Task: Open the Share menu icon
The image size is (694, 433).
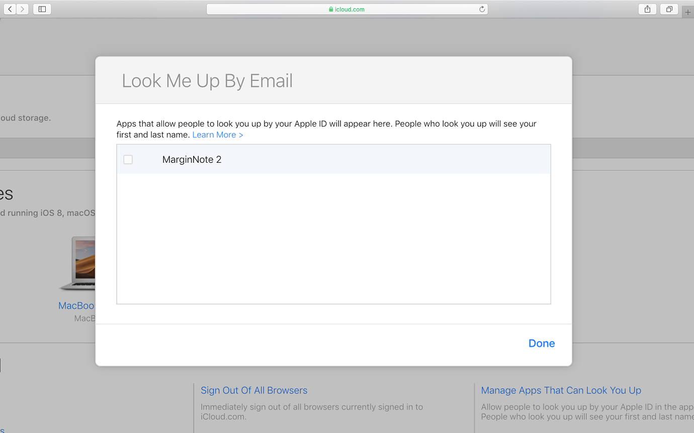Action: 647,9
